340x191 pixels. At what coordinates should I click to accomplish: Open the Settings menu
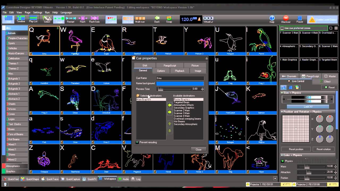(x=38, y=12)
